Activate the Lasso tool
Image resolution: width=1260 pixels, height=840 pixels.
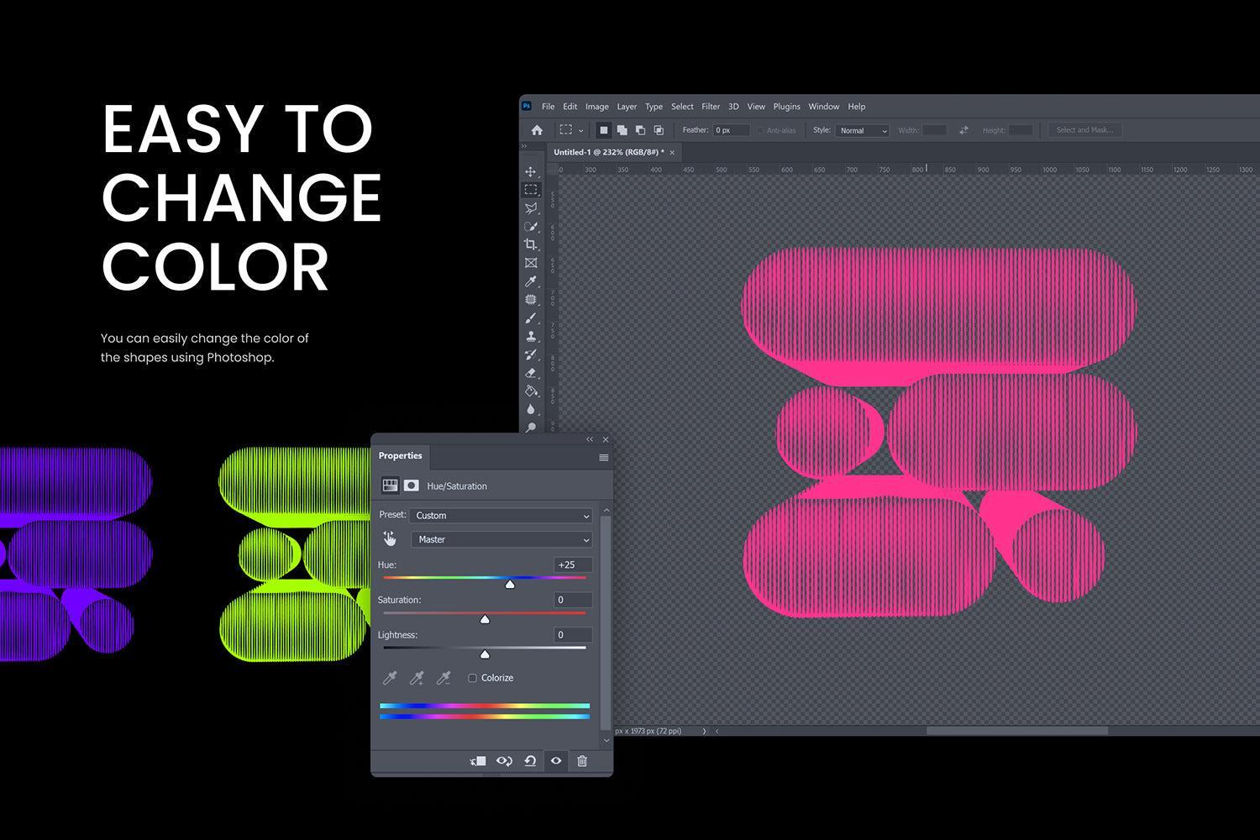tap(532, 207)
